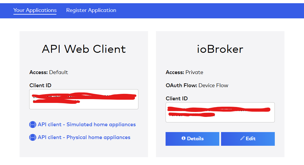Select the API Web Client's Client ID field
Viewport: 304px width, 165px height.
point(84,99)
